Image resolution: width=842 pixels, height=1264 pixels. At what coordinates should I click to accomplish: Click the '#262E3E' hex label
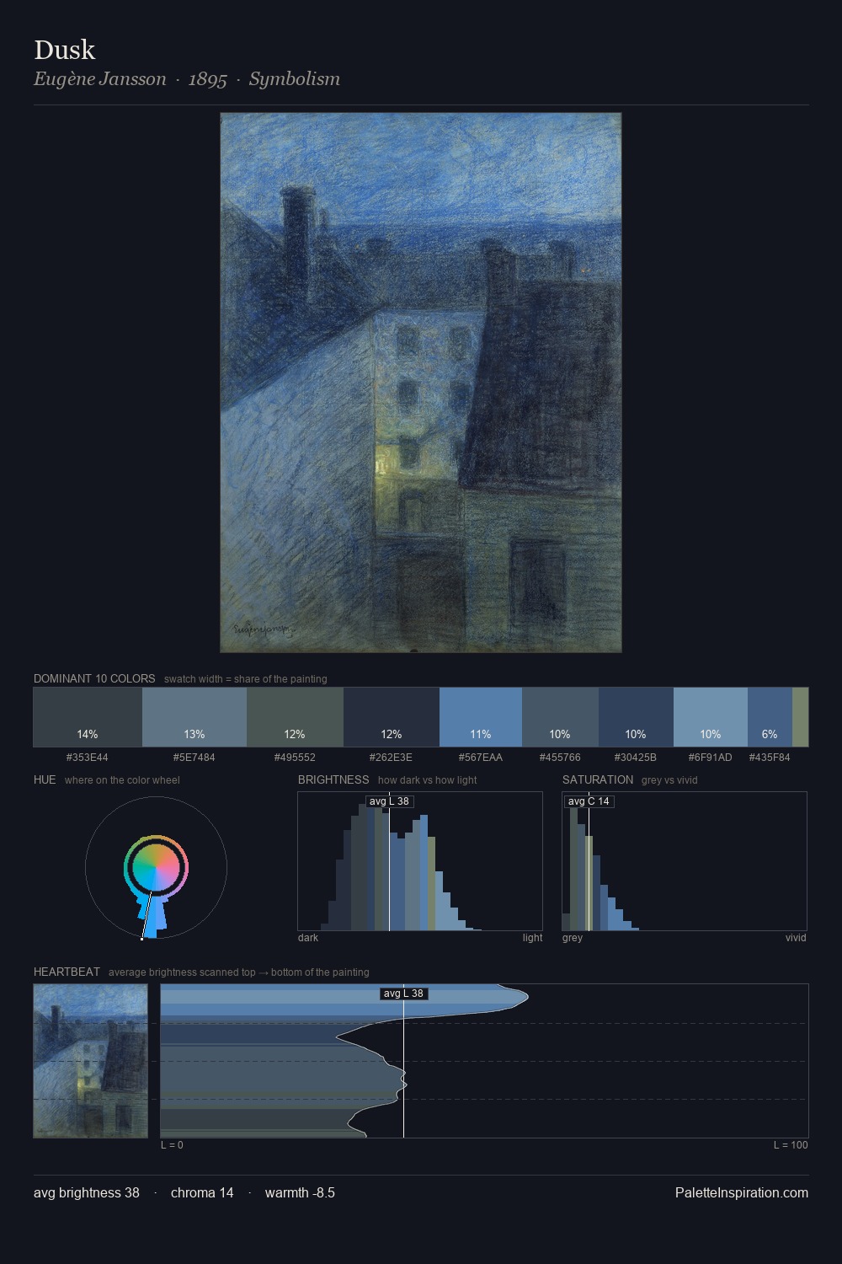tap(392, 757)
